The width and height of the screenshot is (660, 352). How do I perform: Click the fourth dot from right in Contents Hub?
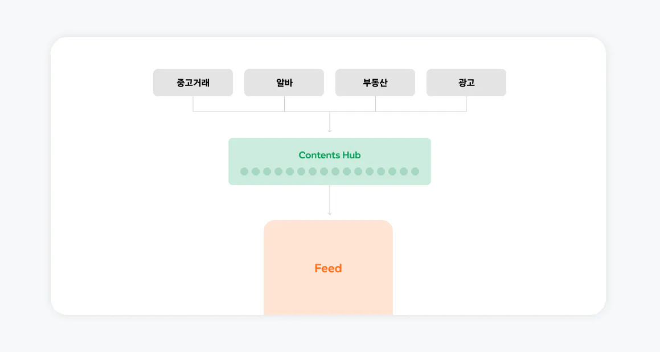(x=381, y=171)
